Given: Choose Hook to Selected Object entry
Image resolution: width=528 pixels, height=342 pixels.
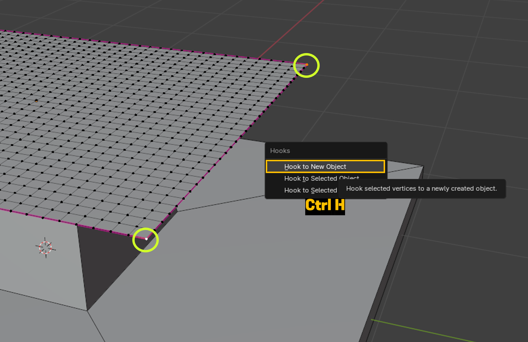Looking at the screenshot, I should click(321, 178).
